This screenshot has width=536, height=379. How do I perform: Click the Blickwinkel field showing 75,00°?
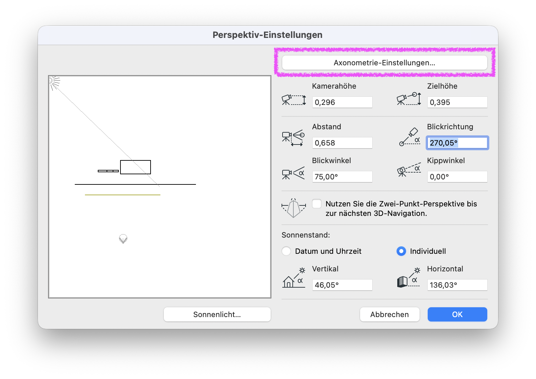click(x=342, y=177)
